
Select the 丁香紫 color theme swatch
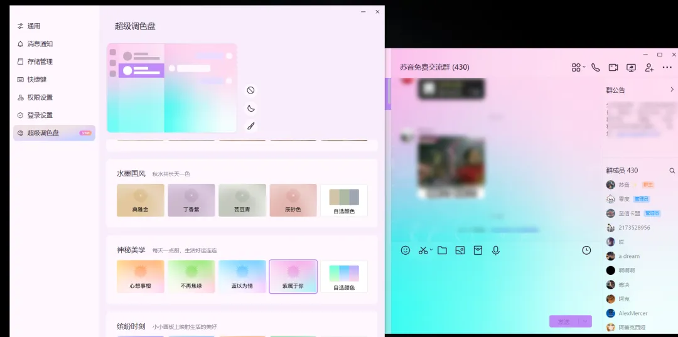click(x=191, y=200)
